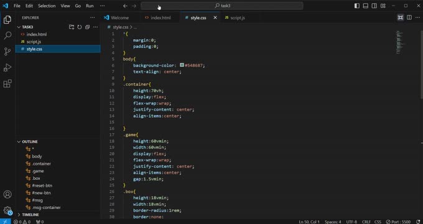Change the Spaces: 4 indentation setting
This screenshot has width=423, height=224.
[333, 222]
